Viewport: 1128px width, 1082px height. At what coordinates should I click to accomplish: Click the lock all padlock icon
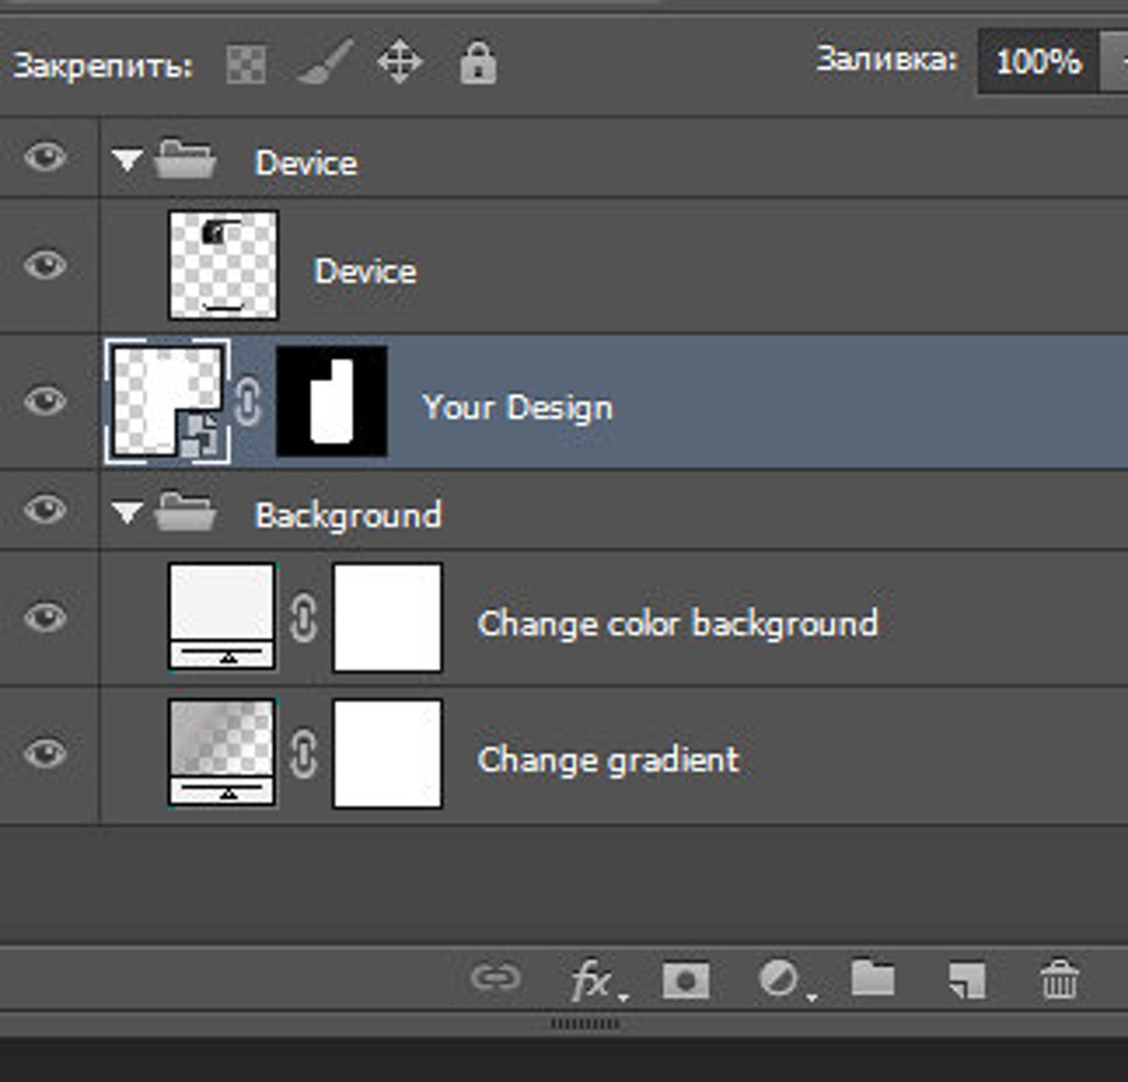(478, 63)
